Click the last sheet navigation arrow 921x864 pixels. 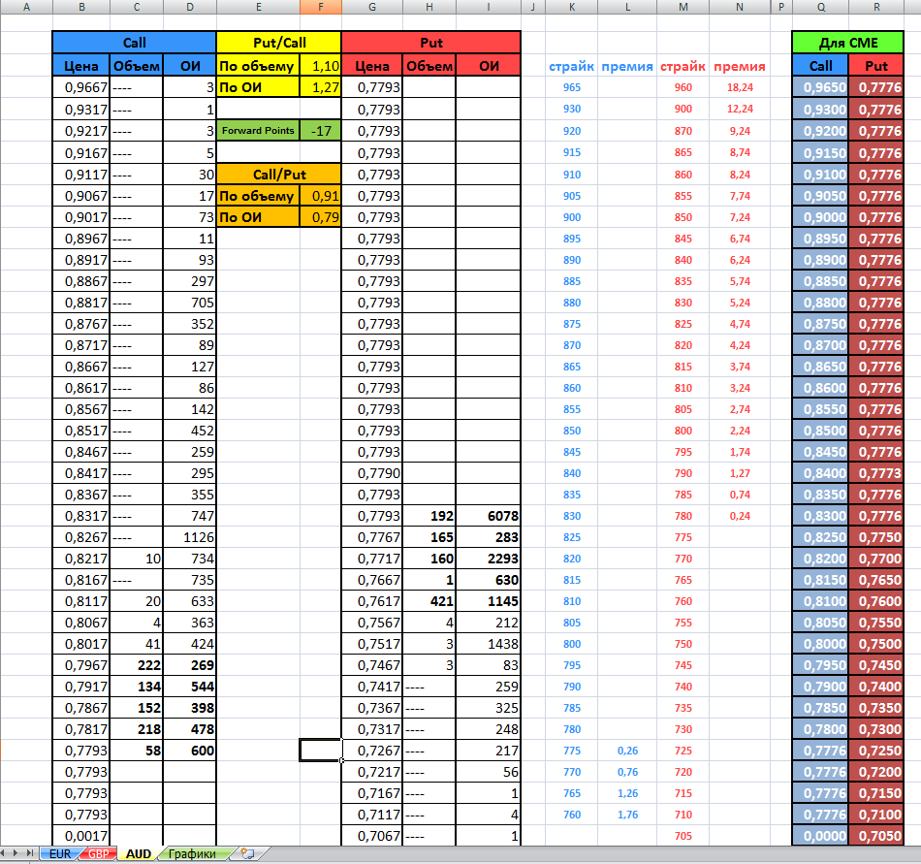tap(31, 852)
